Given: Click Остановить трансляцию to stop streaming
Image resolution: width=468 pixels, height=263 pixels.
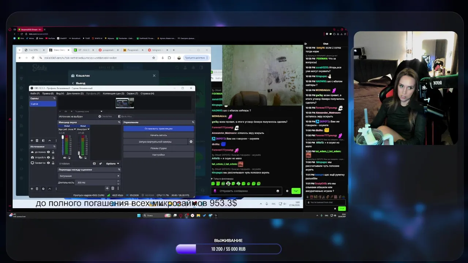Looking at the screenshot, I should [159, 129].
